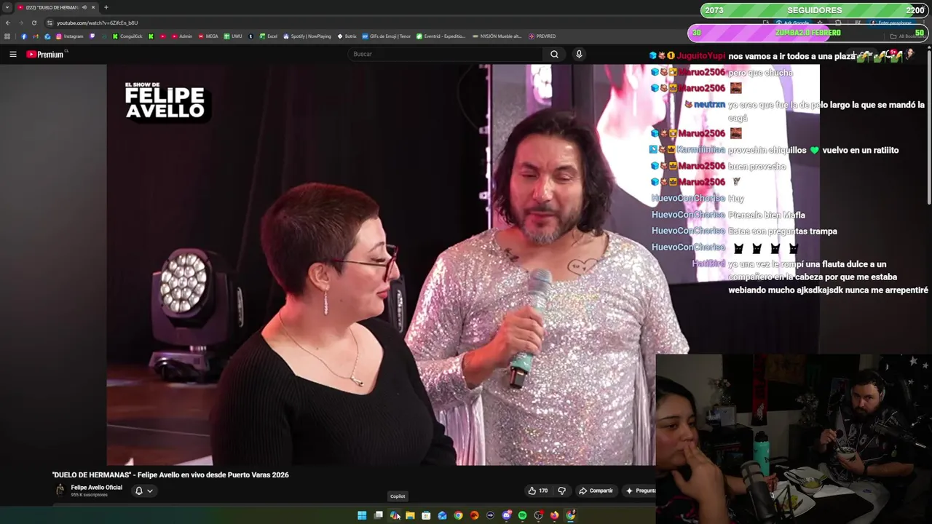Image resolution: width=932 pixels, height=524 pixels.
Task: Open the Admin bookmark
Action: tap(181, 36)
